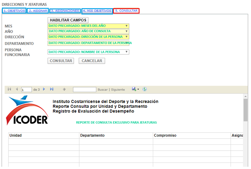Click the page number input field
The height and width of the screenshot is (169, 251).
(26, 89)
